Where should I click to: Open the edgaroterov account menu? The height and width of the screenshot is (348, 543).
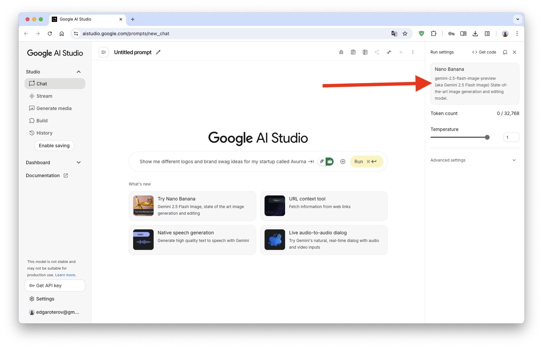[54, 312]
